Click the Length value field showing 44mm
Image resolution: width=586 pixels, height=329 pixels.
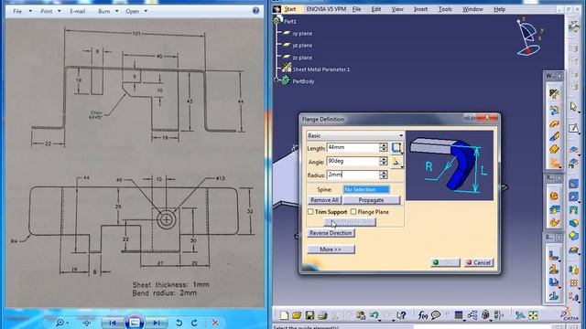[353, 147]
